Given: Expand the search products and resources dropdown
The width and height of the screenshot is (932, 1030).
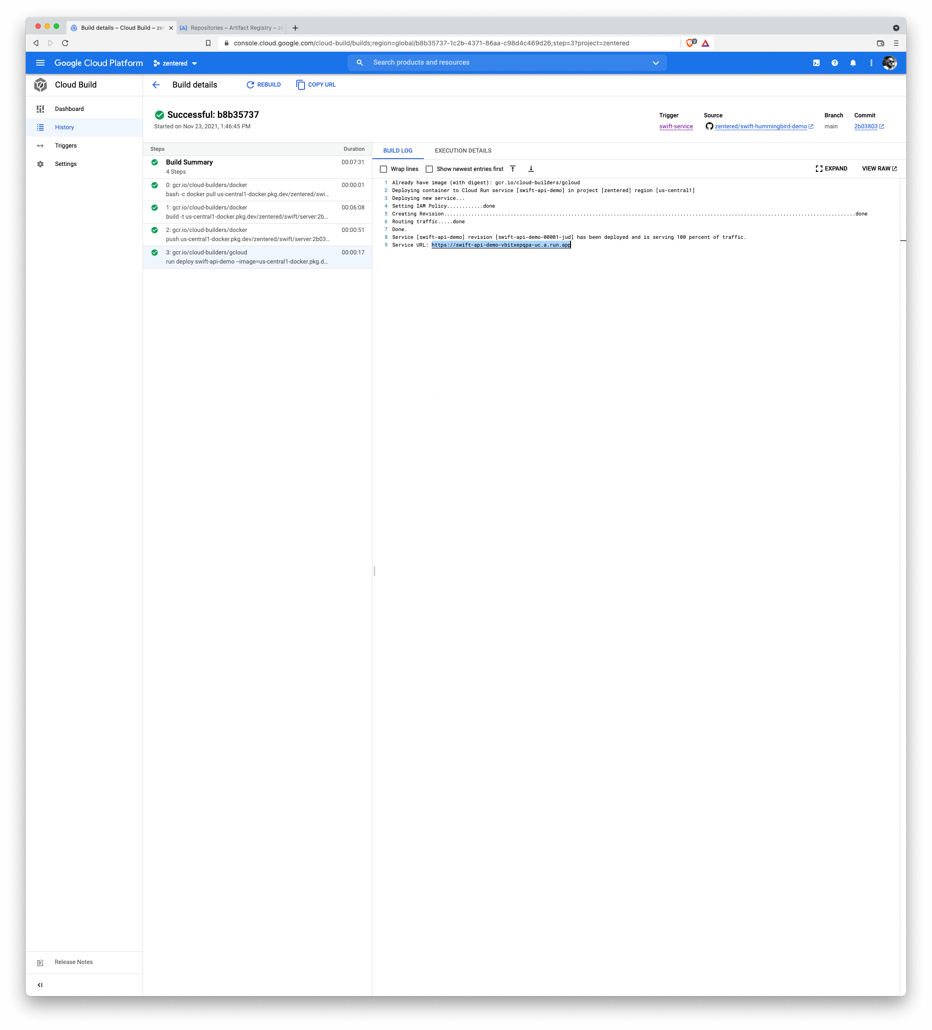Looking at the screenshot, I should [656, 62].
